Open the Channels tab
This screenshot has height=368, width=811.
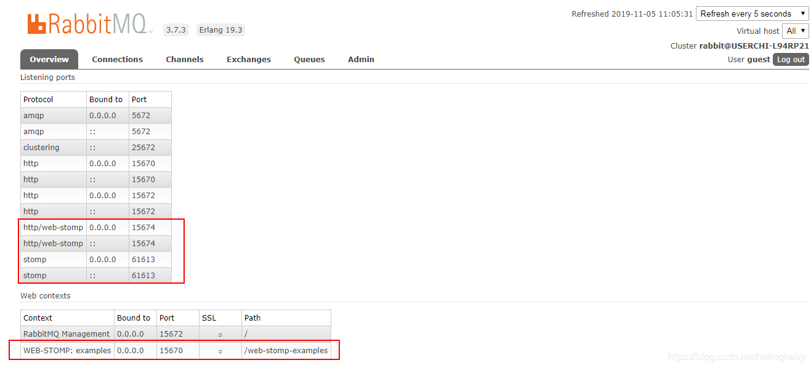point(185,59)
